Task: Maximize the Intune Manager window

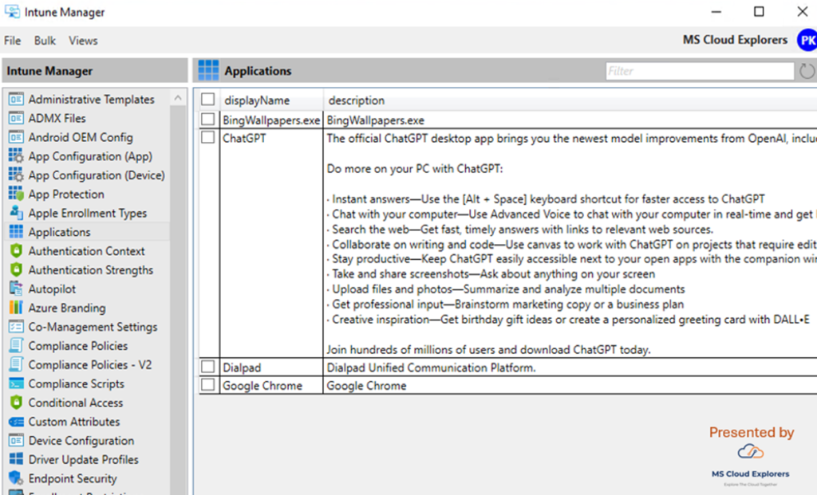Action: pyautogui.click(x=760, y=11)
